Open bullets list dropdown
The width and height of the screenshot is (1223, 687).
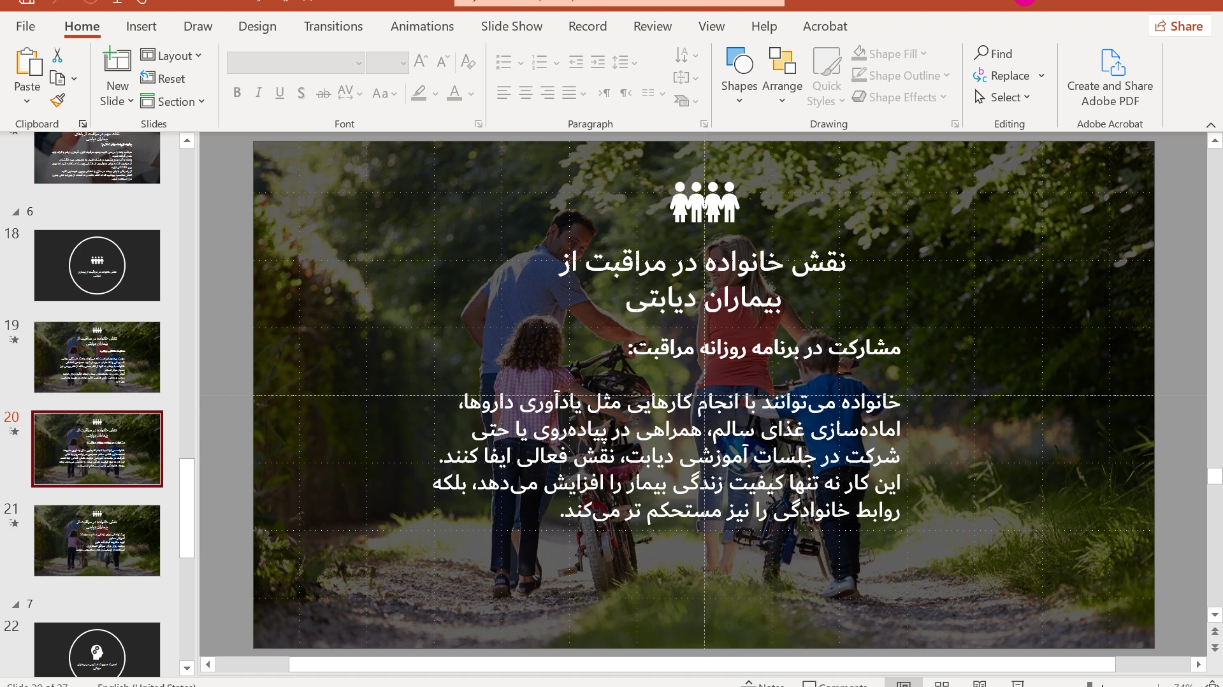point(521,62)
